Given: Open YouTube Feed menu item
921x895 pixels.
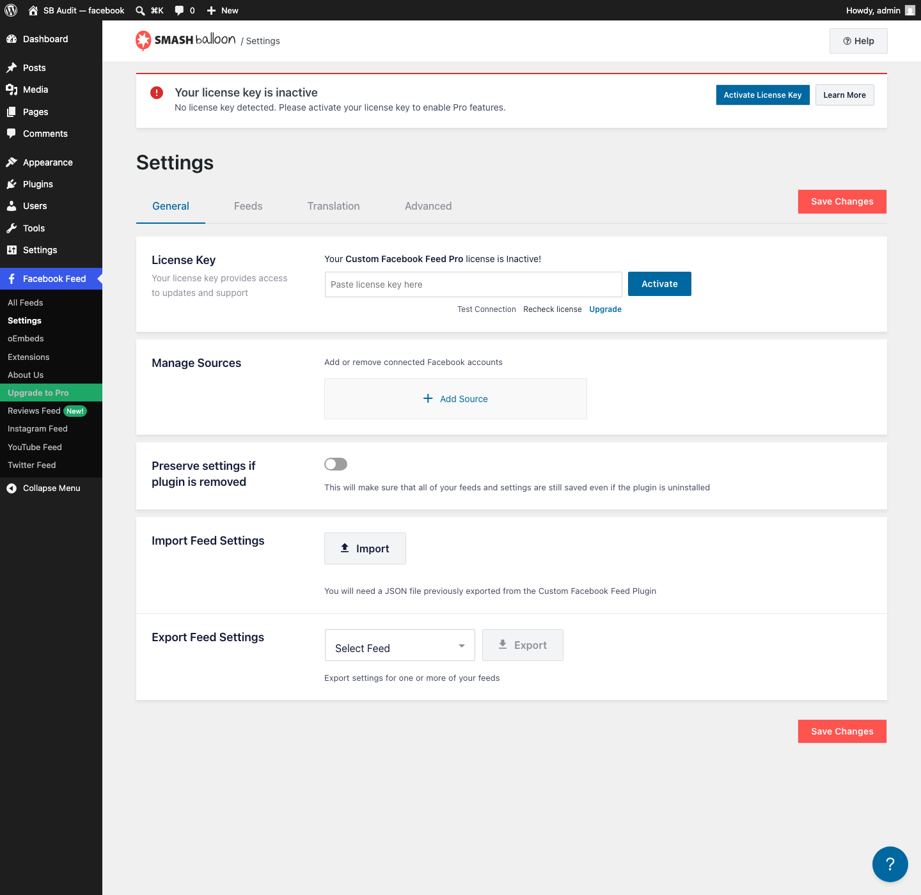Looking at the screenshot, I should coord(51,447).
